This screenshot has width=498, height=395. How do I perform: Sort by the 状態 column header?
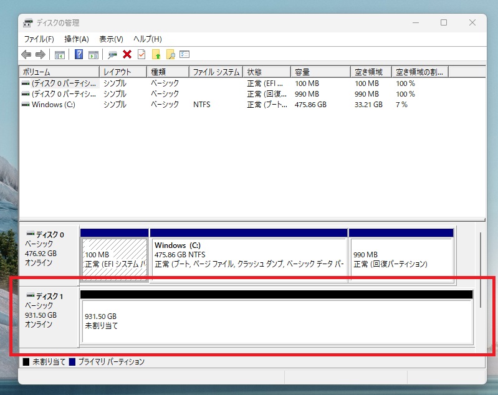click(x=267, y=72)
